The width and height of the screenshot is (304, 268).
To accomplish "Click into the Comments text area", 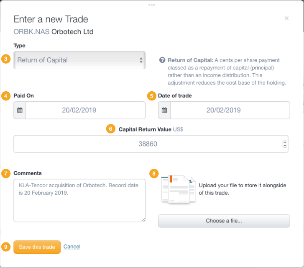I will [79, 201].
